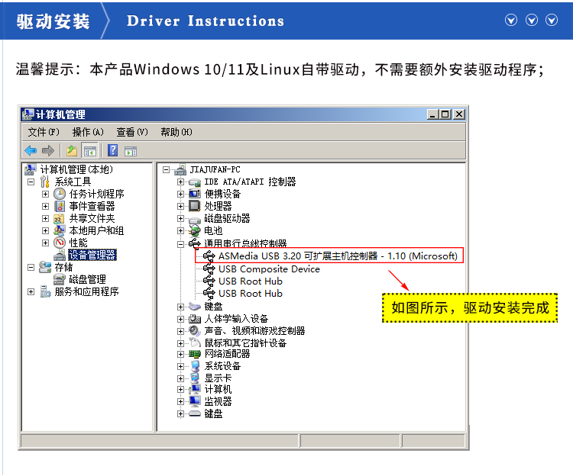Open the 查看(V) menu
The width and height of the screenshot is (573, 476).
tap(132, 132)
